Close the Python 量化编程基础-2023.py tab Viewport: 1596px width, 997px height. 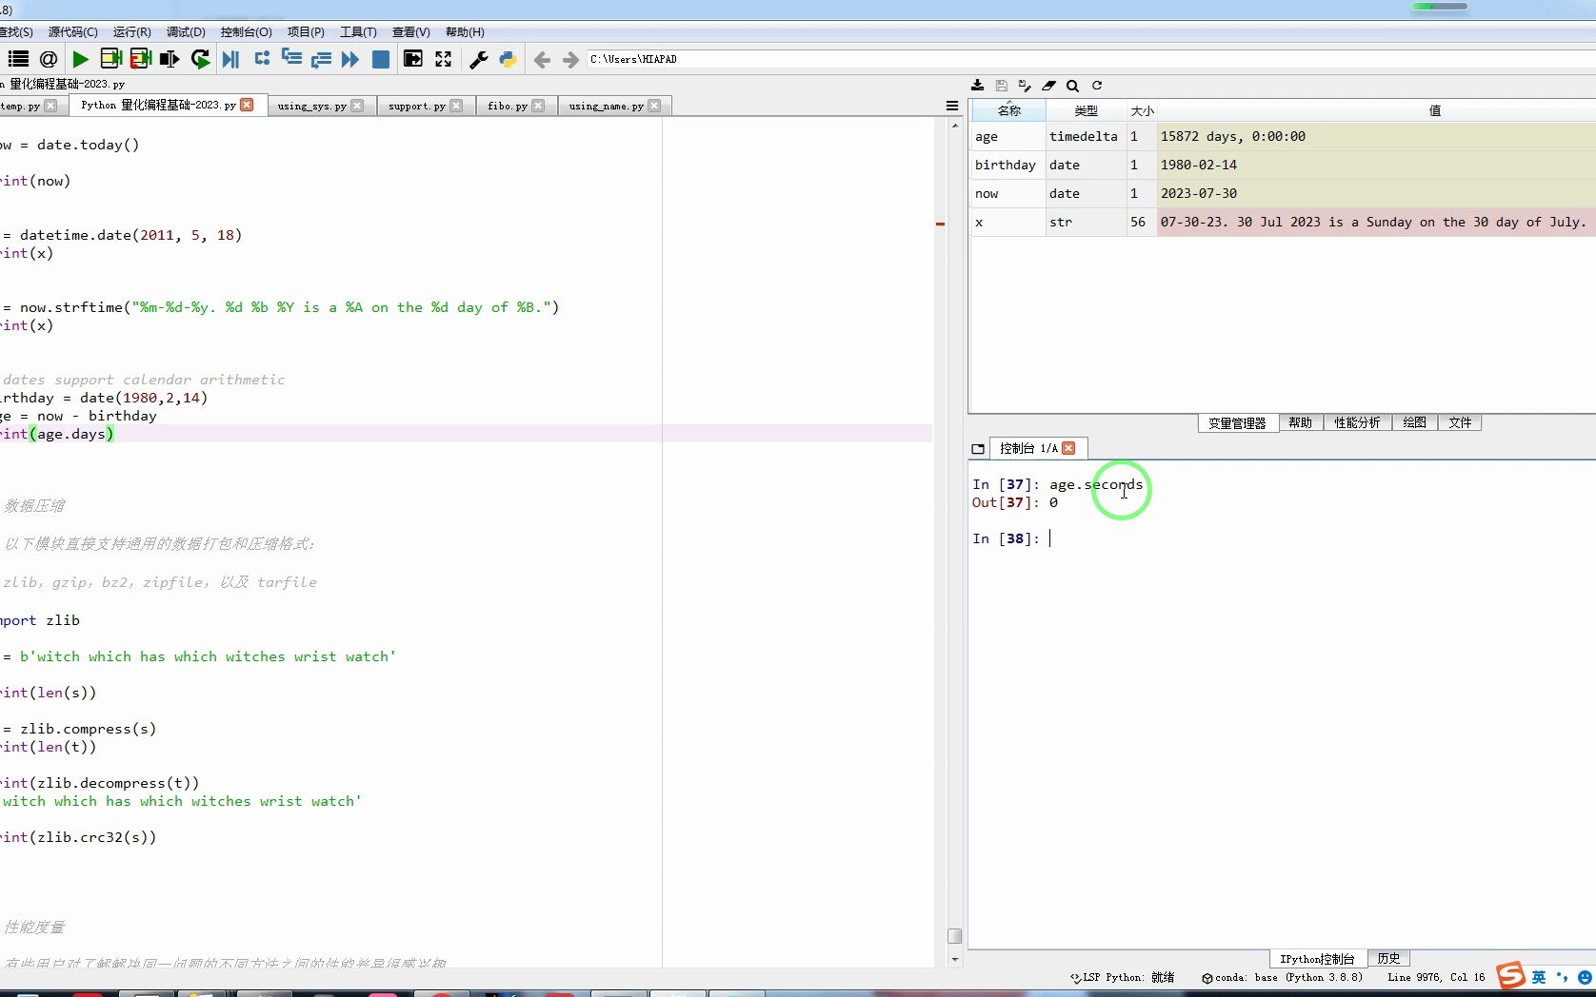coord(248,105)
